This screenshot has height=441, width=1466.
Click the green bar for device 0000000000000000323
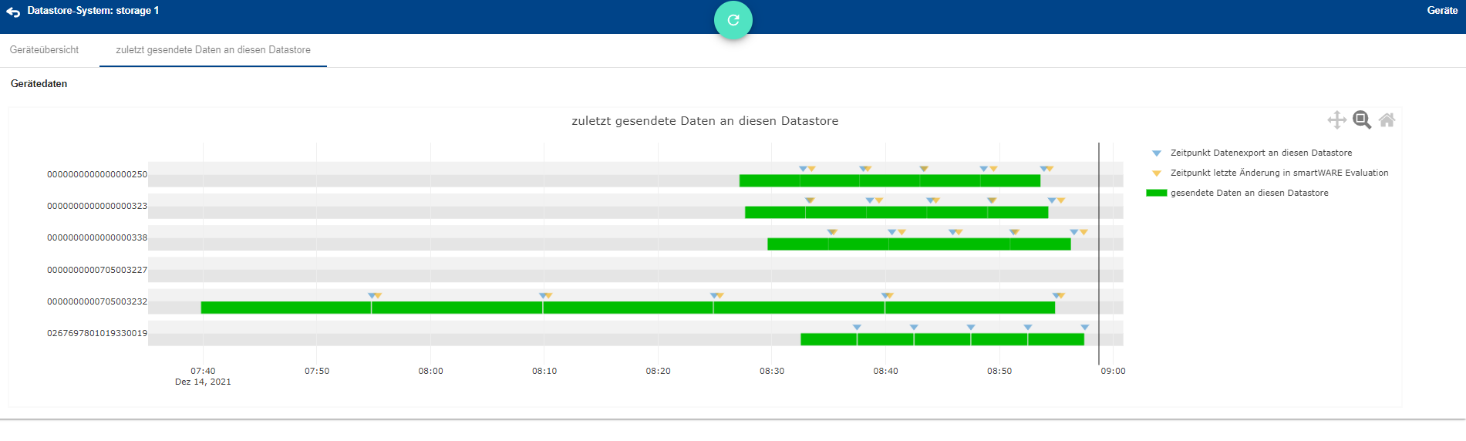896,213
